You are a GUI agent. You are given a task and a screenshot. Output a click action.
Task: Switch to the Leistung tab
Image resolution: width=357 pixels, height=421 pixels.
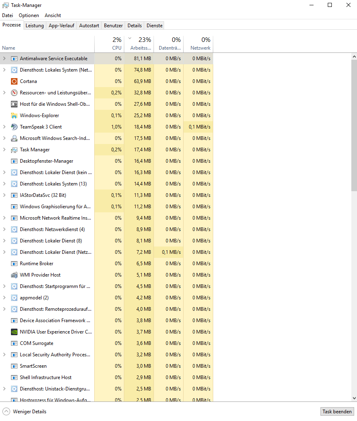(35, 26)
